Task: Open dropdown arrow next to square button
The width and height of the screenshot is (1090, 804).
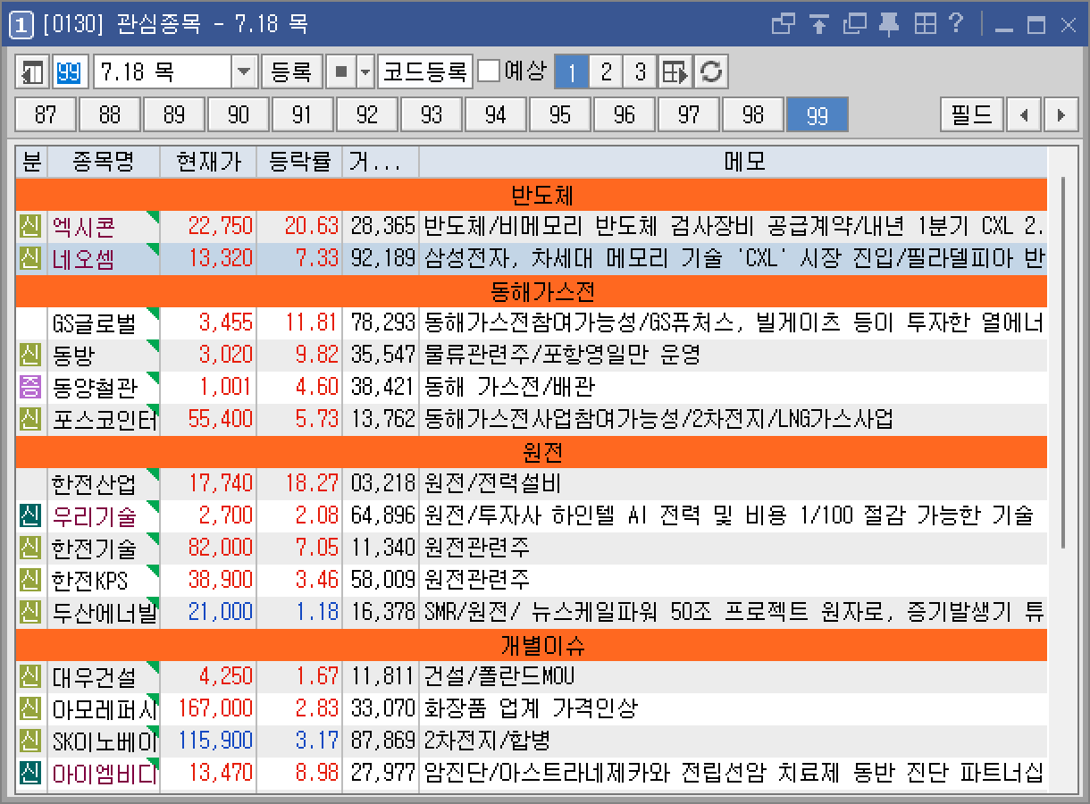Action: [365, 71]
